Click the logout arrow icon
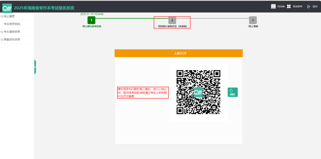321x159 pixels. click(x=309, y=7)
